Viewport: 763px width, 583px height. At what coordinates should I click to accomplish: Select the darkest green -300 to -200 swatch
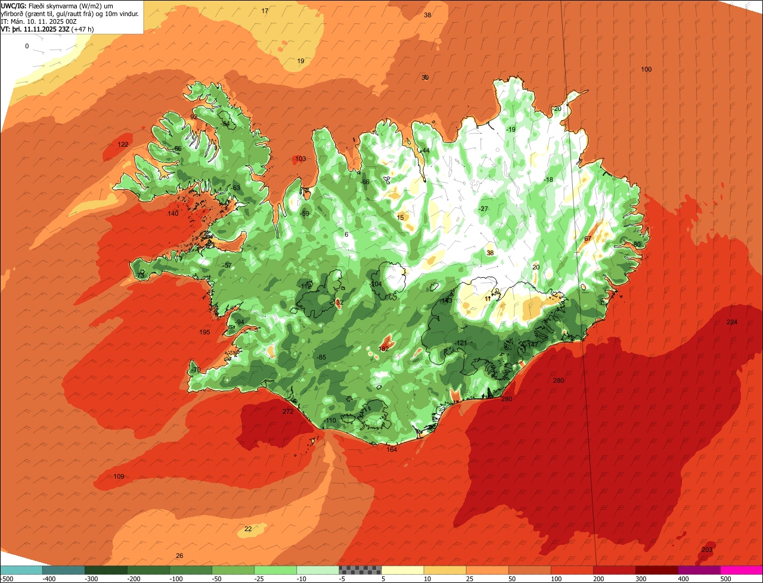click(x=106, y=569)
